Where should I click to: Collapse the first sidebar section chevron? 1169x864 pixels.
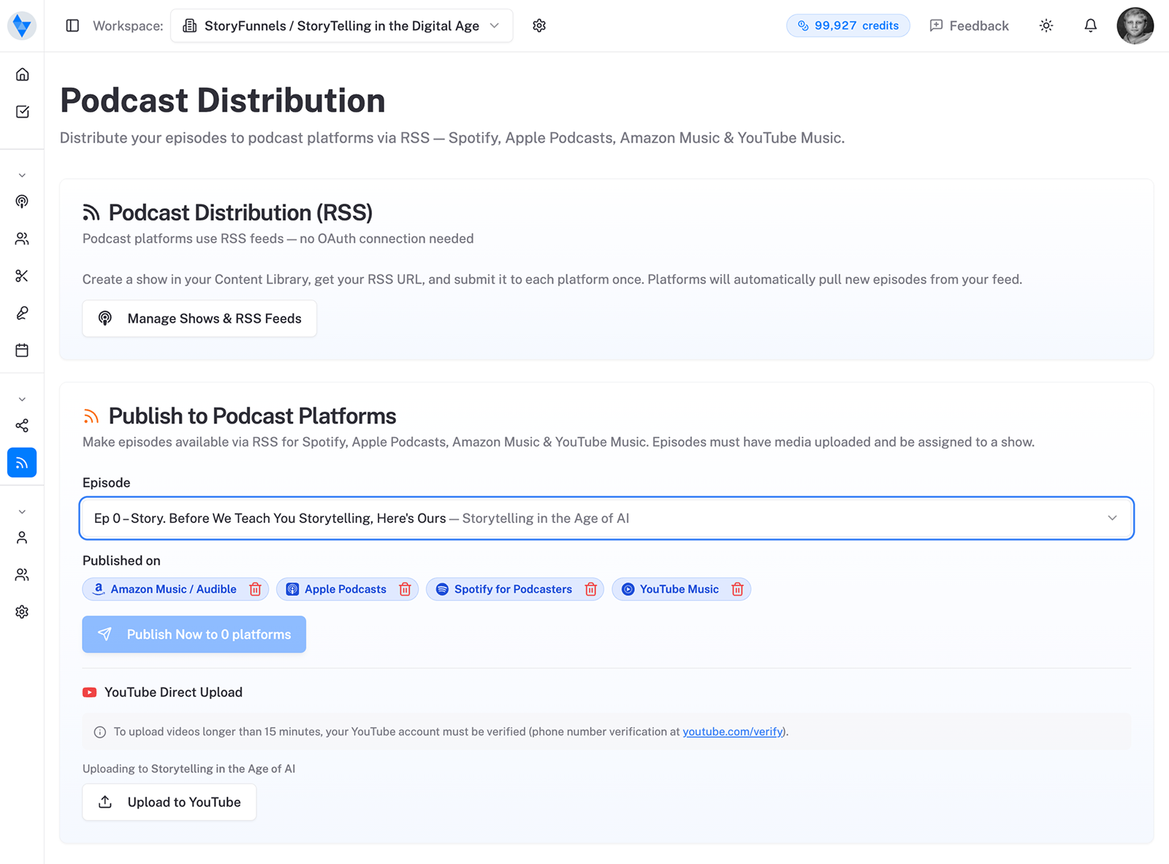pyautogui.click(x=22, y=175)
